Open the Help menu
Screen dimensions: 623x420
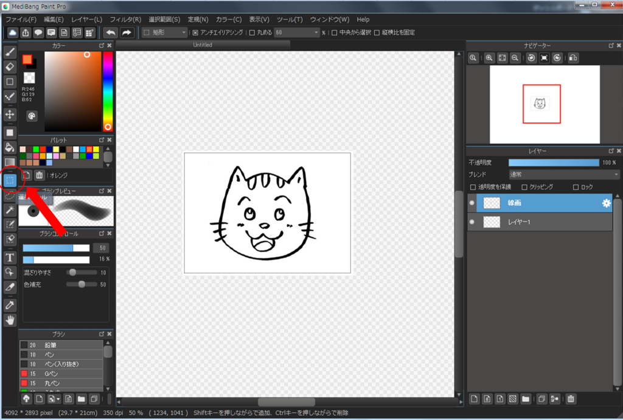pyautogui.click(x=363, y=19)
